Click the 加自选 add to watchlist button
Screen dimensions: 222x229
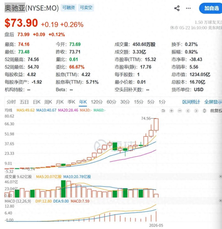click(211, 8)
